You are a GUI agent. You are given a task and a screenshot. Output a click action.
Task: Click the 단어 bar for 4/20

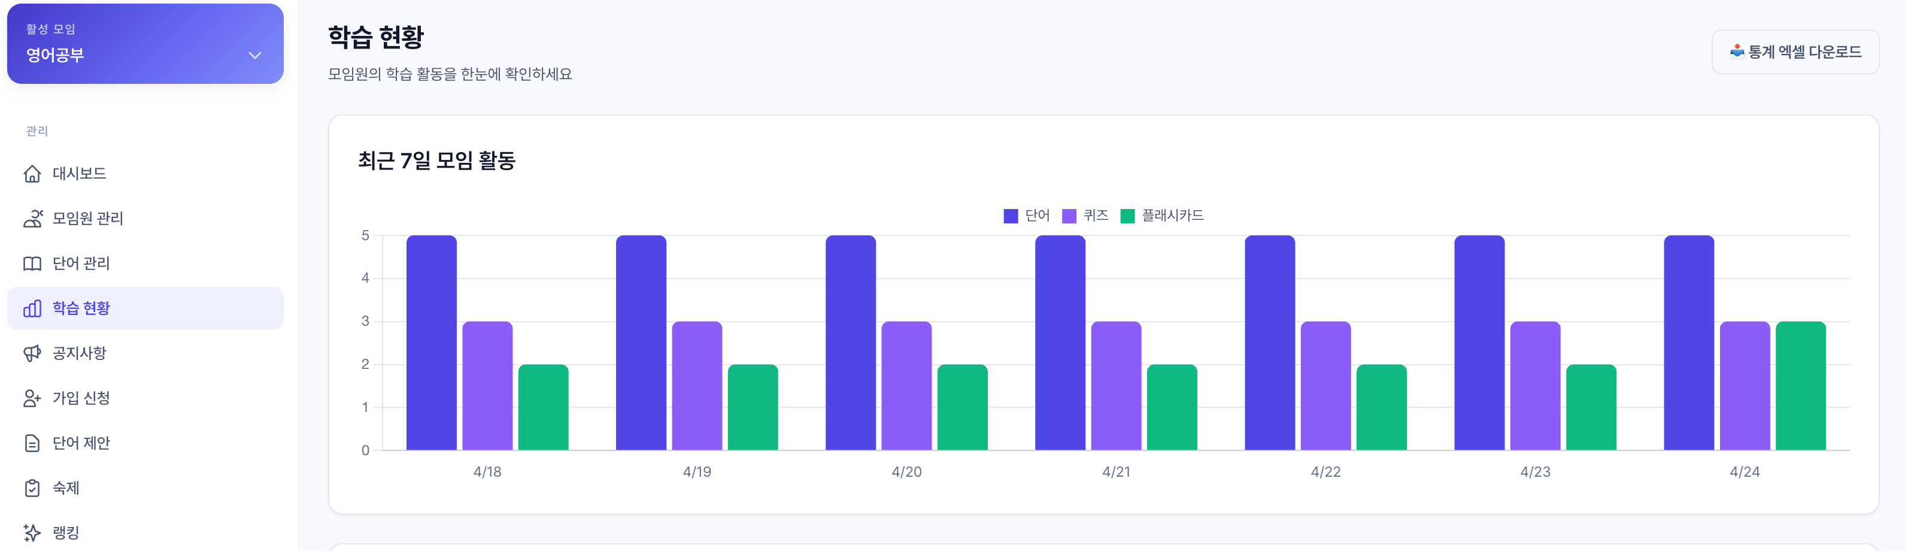pyautogui.click(x=851, y=343)
